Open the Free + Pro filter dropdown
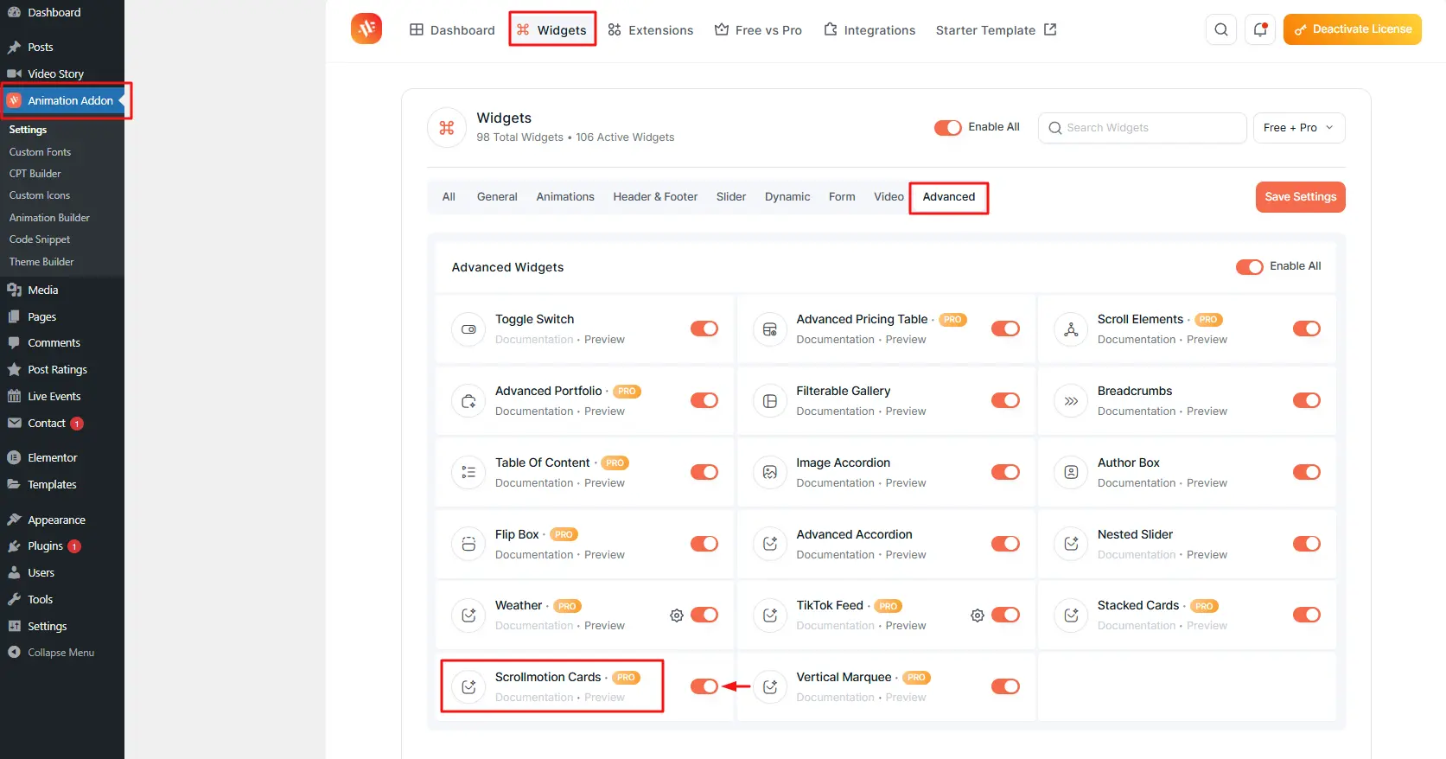Screen dimensions: 1446x759 click(x=1299, y=128)
